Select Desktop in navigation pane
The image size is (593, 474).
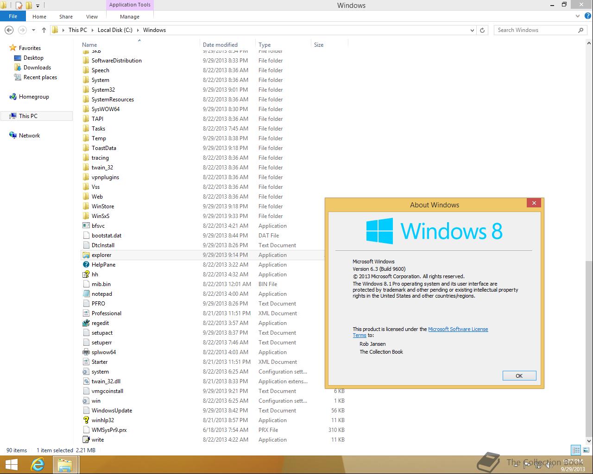tap(33, 58)
